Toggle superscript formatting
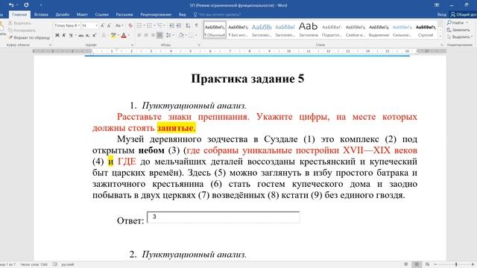Screen dimensions: 477x268 coord(95,36)
